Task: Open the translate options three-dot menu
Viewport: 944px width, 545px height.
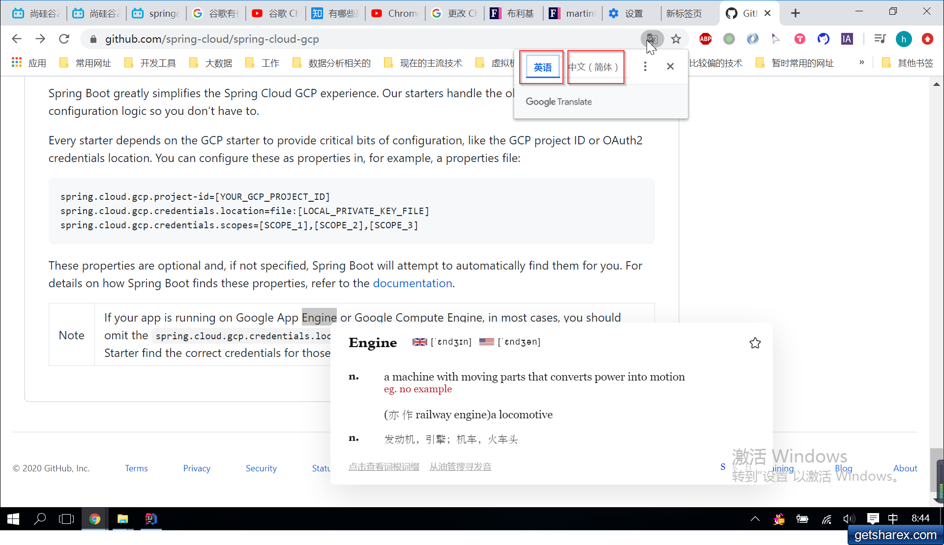Action: pos(645,66)
